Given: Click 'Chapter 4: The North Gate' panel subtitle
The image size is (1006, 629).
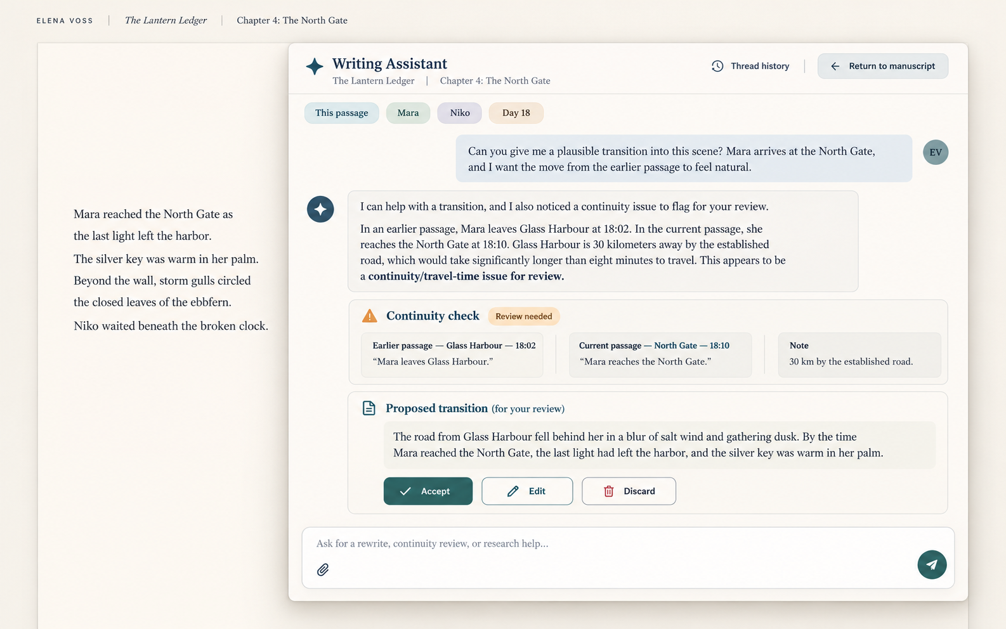Looking at the screenshot, I should pyautogui.click(x=495, y=81).
